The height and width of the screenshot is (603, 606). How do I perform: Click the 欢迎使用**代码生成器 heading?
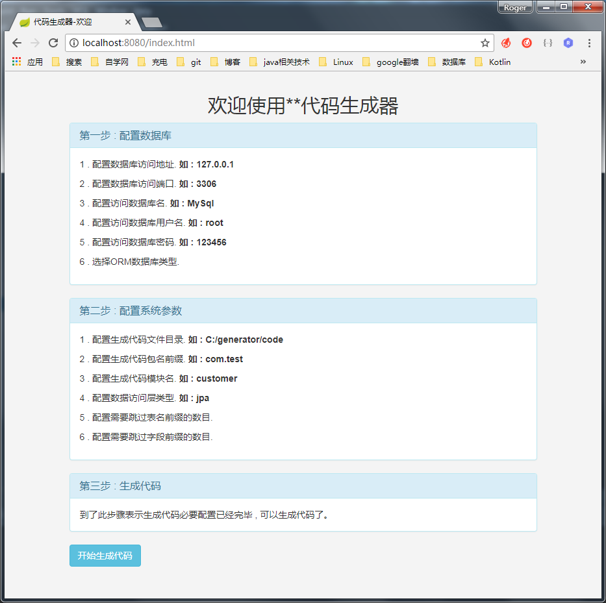303,105
